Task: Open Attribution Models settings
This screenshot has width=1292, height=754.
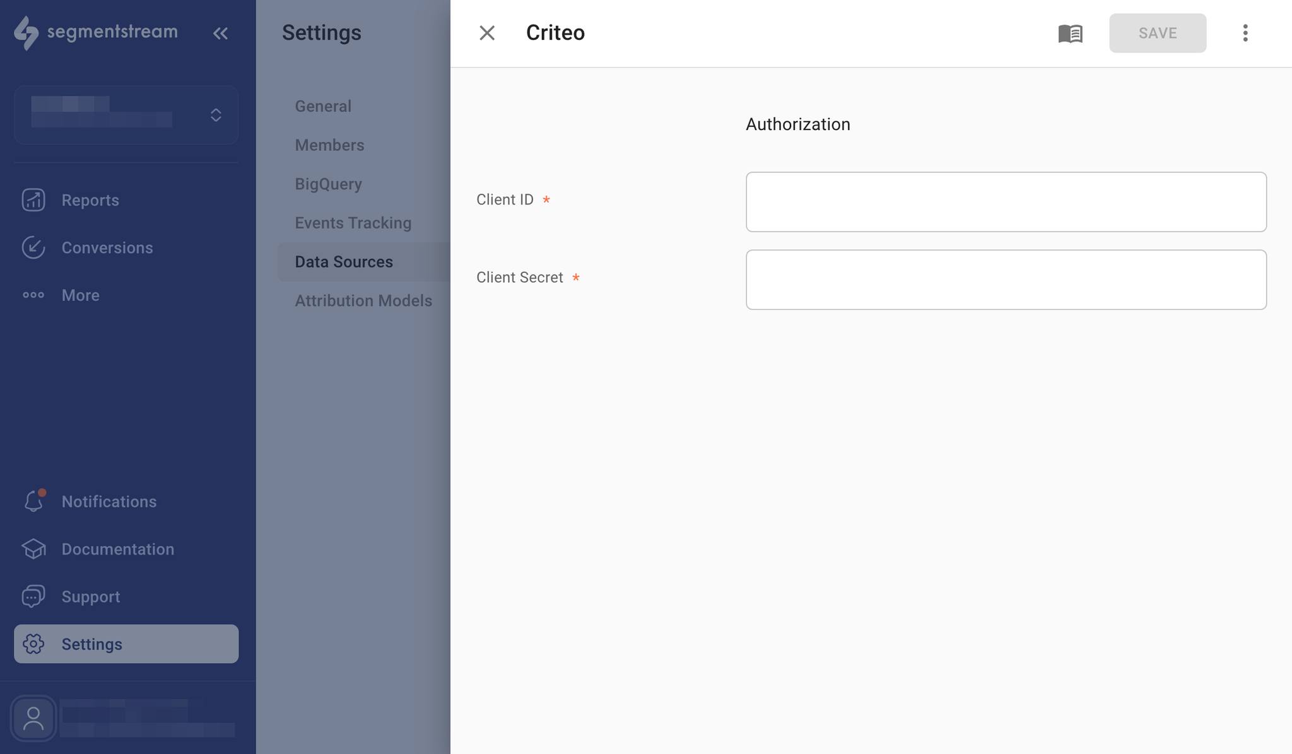Action: (x=363, y=300)
